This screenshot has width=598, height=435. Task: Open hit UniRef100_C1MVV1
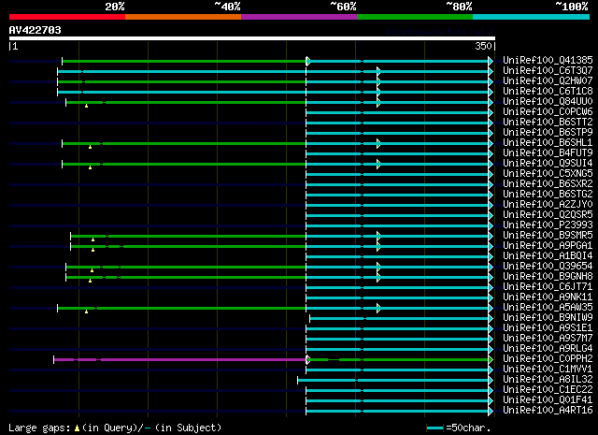tap(548, 370)
